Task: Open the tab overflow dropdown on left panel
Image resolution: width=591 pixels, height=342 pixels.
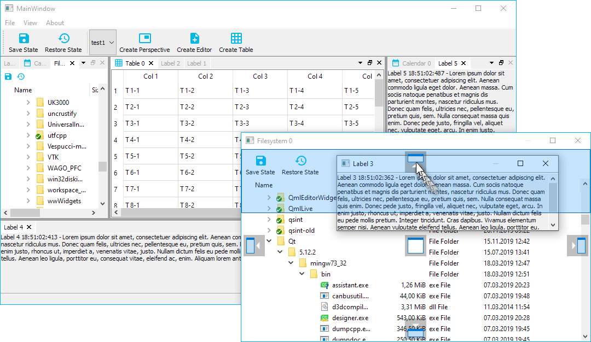Action: (x=84, y=63)
